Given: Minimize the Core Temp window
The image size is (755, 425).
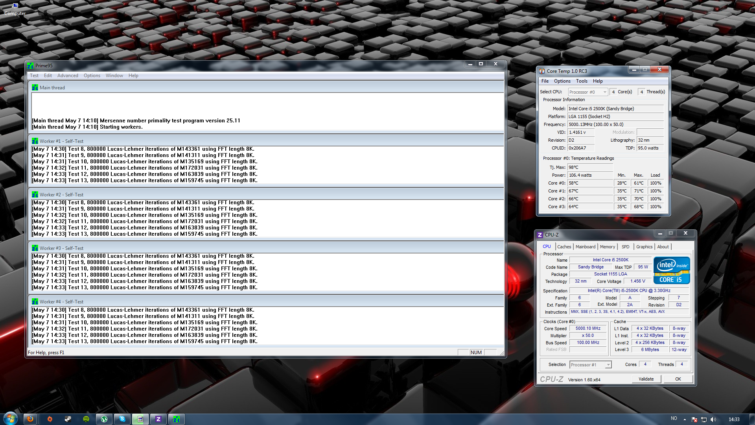Looking at the screenshot, I should [634, 70].
